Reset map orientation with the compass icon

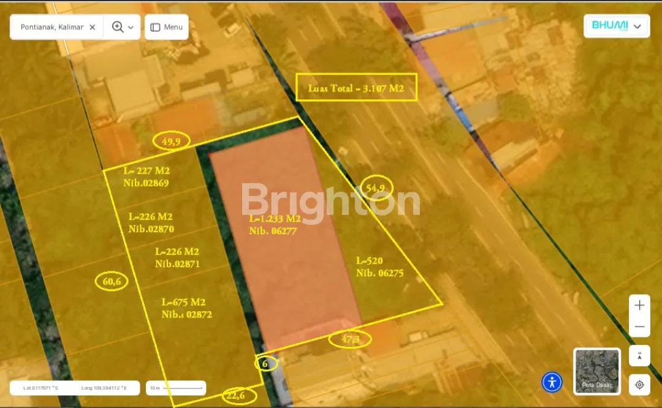pos(639,356)
